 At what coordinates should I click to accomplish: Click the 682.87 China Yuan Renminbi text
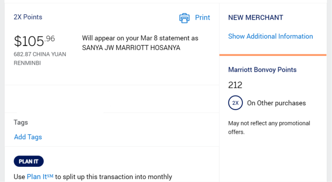click(40, 59)
